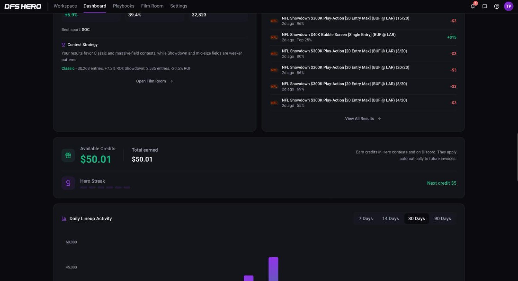
Task: Click the Daily Lineup Activity chart icon
Action: tap(64, 219)
